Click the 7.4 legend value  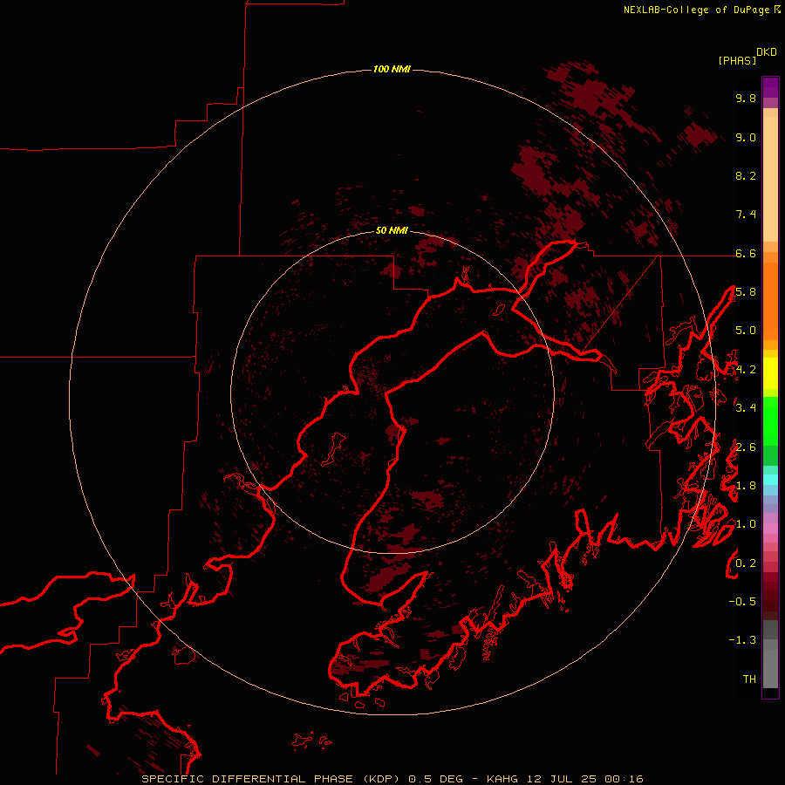(746, 215)
